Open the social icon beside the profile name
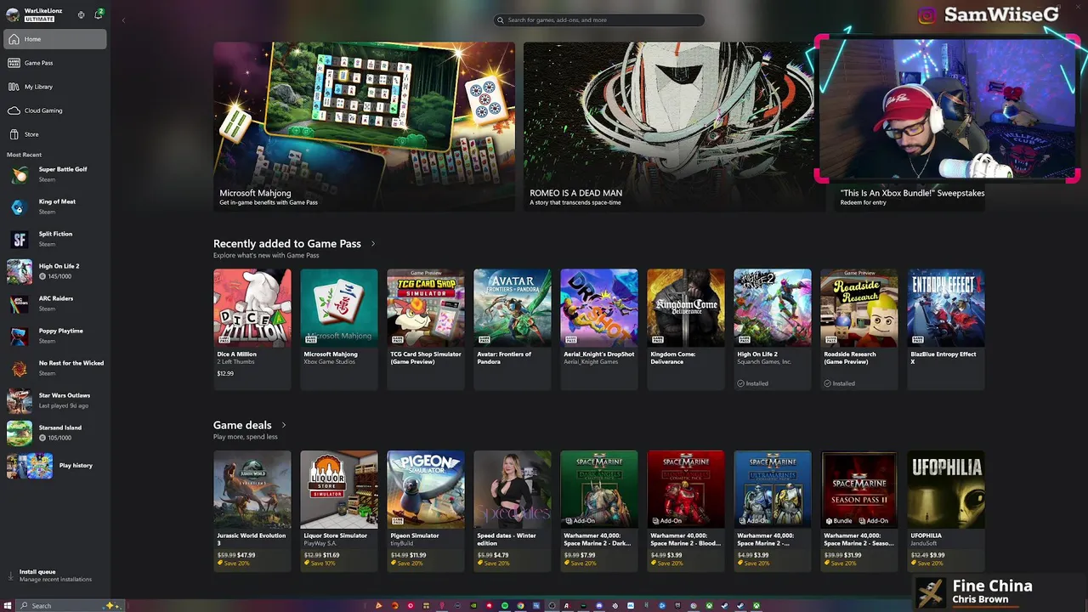 (81, 14)
